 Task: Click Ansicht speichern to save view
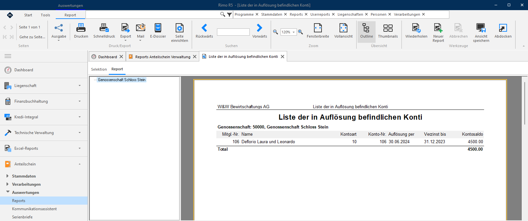pos(481,33)
